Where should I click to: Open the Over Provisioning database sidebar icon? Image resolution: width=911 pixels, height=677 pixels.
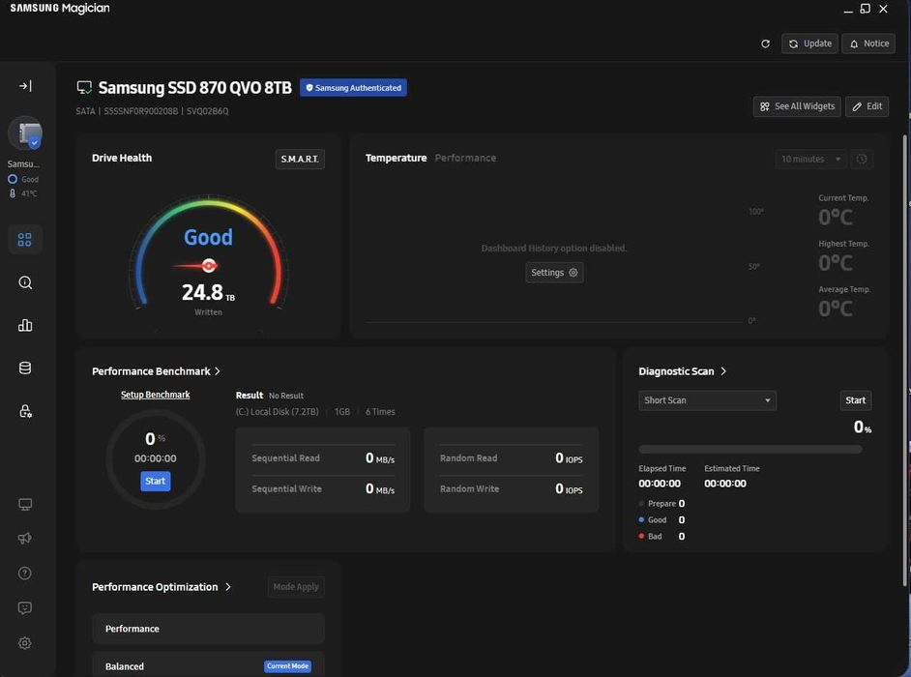coord(25,368)
